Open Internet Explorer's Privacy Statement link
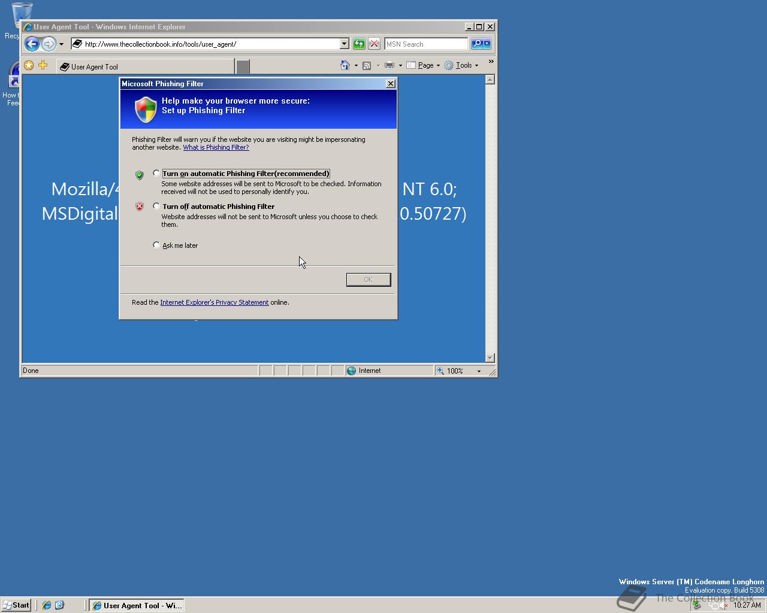Image resolution: width=767 pixels, height=613 pixels. pyautogui.click(x=215, y=302)
